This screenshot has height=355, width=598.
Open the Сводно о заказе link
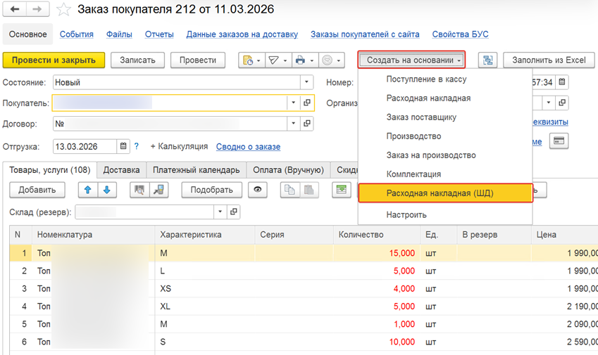(x=248, y=146)
